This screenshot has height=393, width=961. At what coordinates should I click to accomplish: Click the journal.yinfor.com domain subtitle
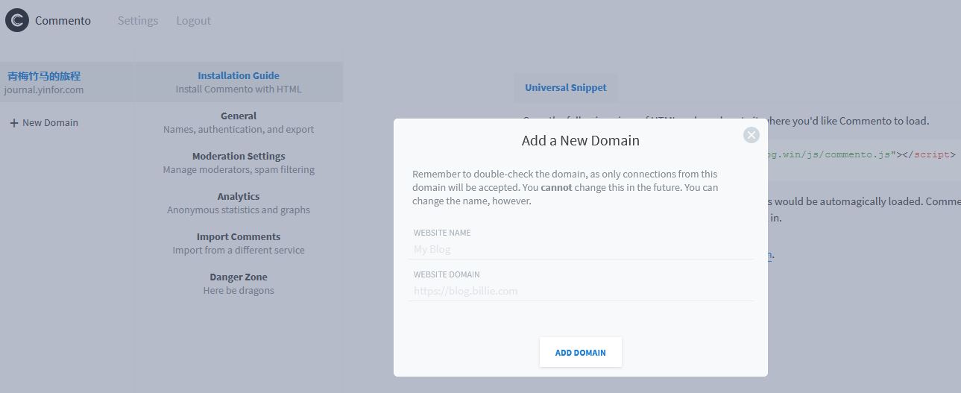(43, 90)
